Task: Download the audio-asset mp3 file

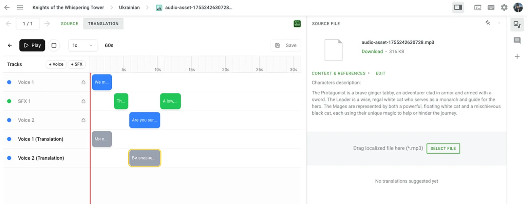Action: [x=372, y=51]
